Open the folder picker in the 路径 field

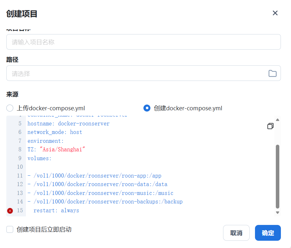tap(272, 73)
